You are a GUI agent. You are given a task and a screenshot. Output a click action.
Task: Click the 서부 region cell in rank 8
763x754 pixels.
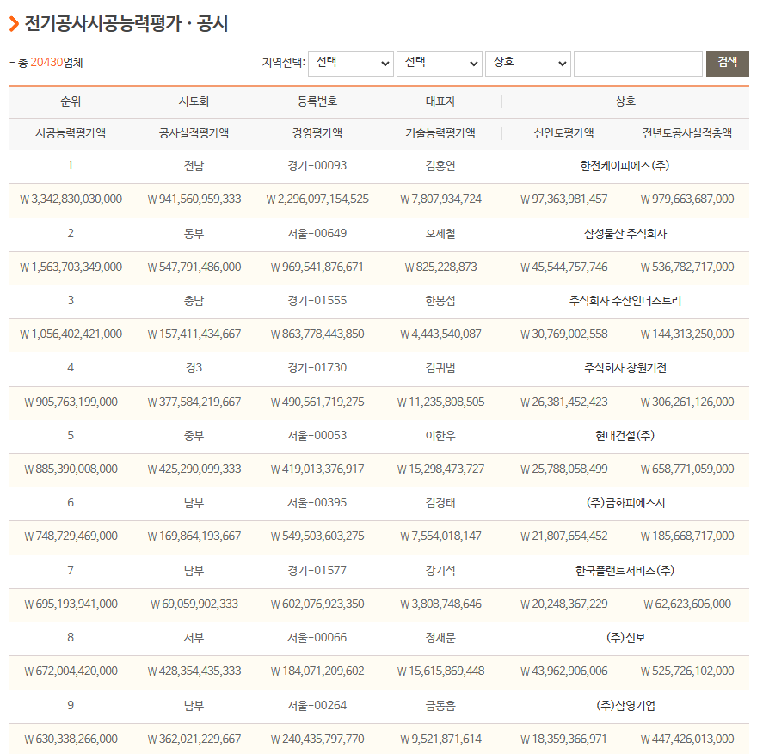click(x=194, y=637)
